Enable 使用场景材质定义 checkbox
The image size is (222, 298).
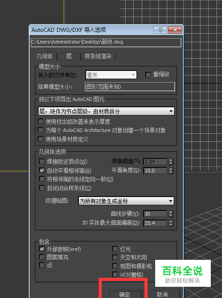(40, 139)
